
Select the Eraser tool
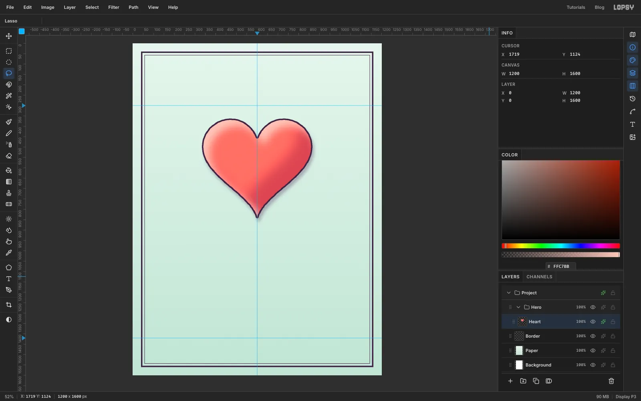click(x=9, y=156)
